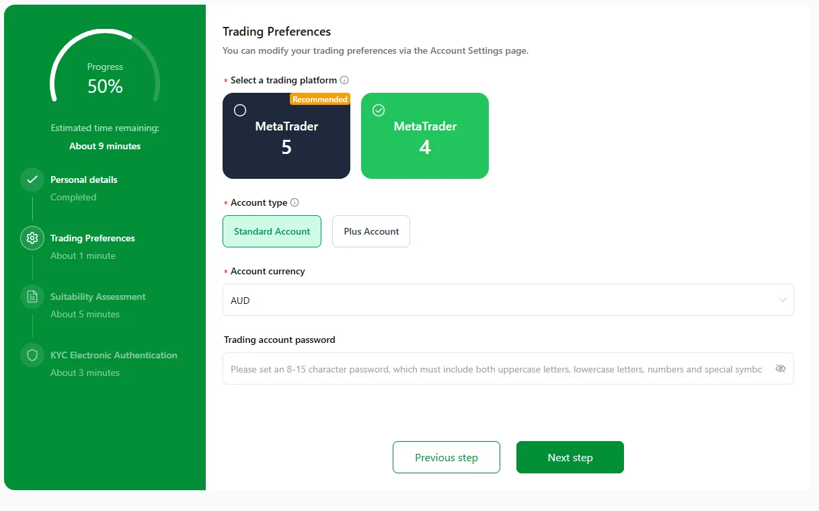This screenshot has height=511, width=819.
Task: Open the Account currency AUD dropdown
Action: [508, 300]
